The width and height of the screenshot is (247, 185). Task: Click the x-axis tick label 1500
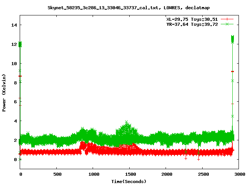point(130,174)
